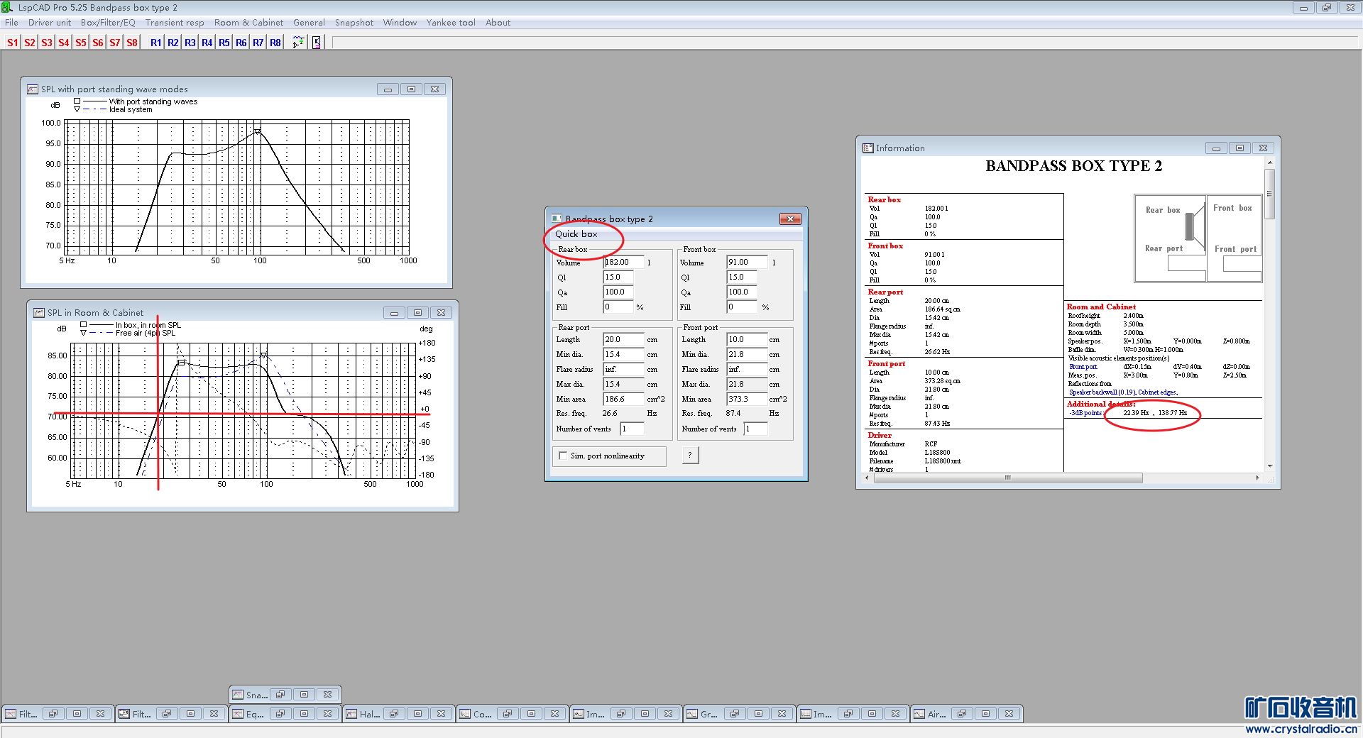Restore the minimized Sna... window
This screenshot has height=738, width=1363.
point(280,695)
